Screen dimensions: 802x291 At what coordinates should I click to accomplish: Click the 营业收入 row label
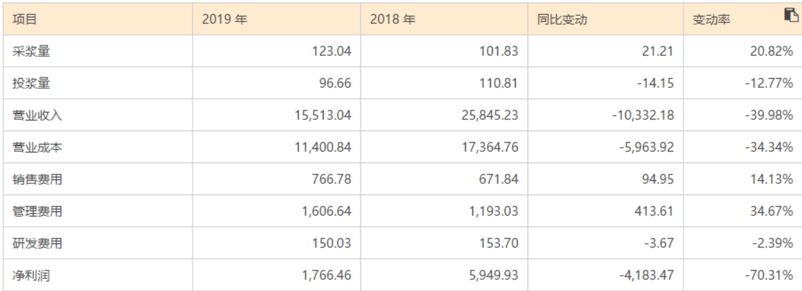pos(37,116)
